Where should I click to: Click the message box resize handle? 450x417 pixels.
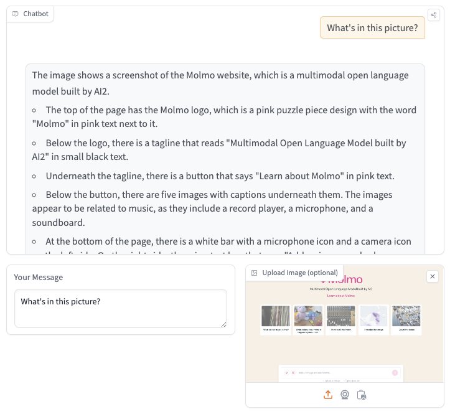coord(224,325)
